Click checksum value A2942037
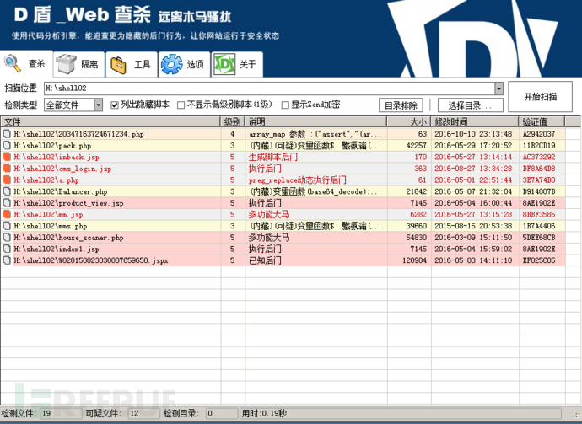The height and width of the screenshot is (424, 582). 539,134
